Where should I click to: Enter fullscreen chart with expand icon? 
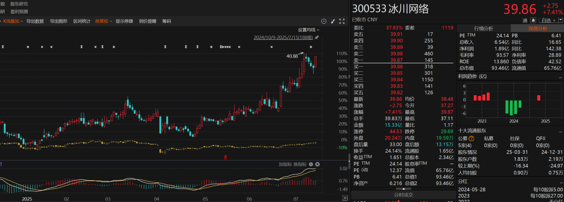tap(342, 21)
